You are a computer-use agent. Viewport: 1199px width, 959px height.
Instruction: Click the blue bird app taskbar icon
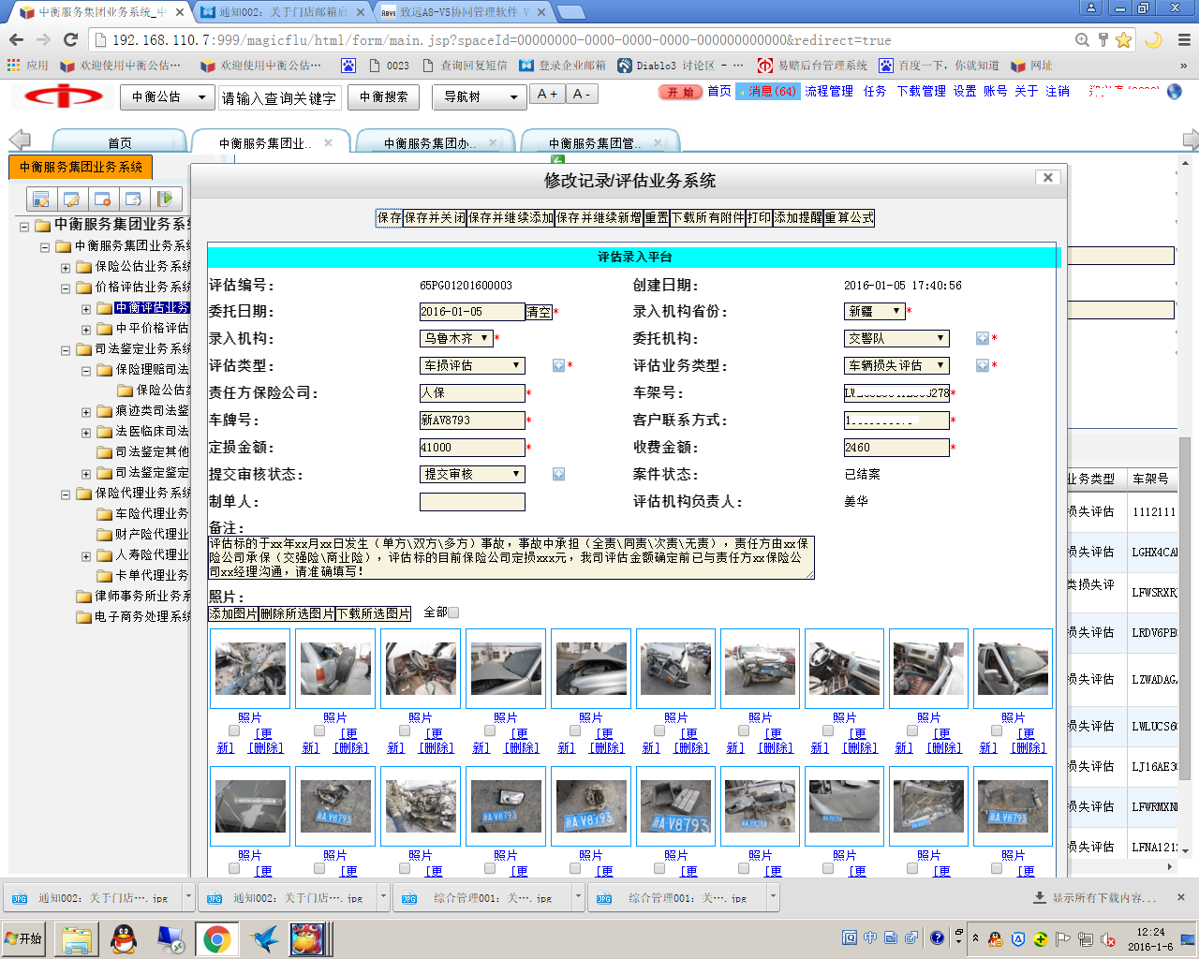265,938
